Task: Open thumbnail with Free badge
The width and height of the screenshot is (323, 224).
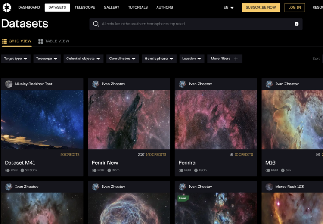Action: pyautogui.click(x=216, y=208)
